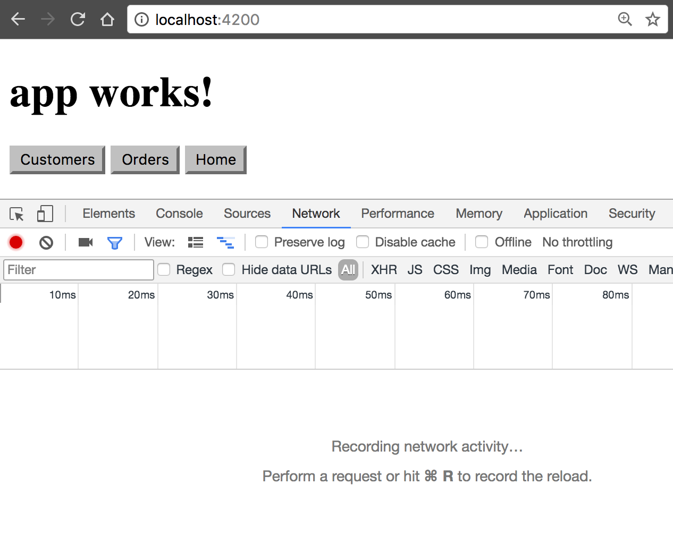This screenshot has height=544, width=673.
Task: Open the network filter funnel icon
Action: coord(115,242)
